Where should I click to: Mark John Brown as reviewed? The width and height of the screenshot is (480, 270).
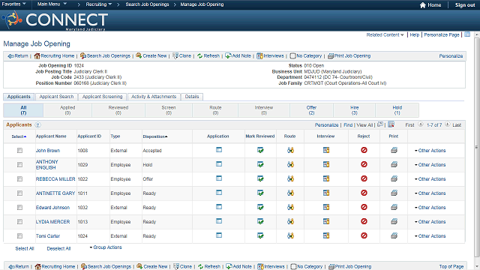(260, 150)
